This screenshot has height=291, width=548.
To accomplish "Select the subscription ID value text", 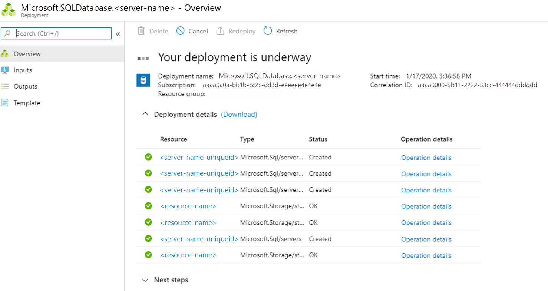I will 262,85.
